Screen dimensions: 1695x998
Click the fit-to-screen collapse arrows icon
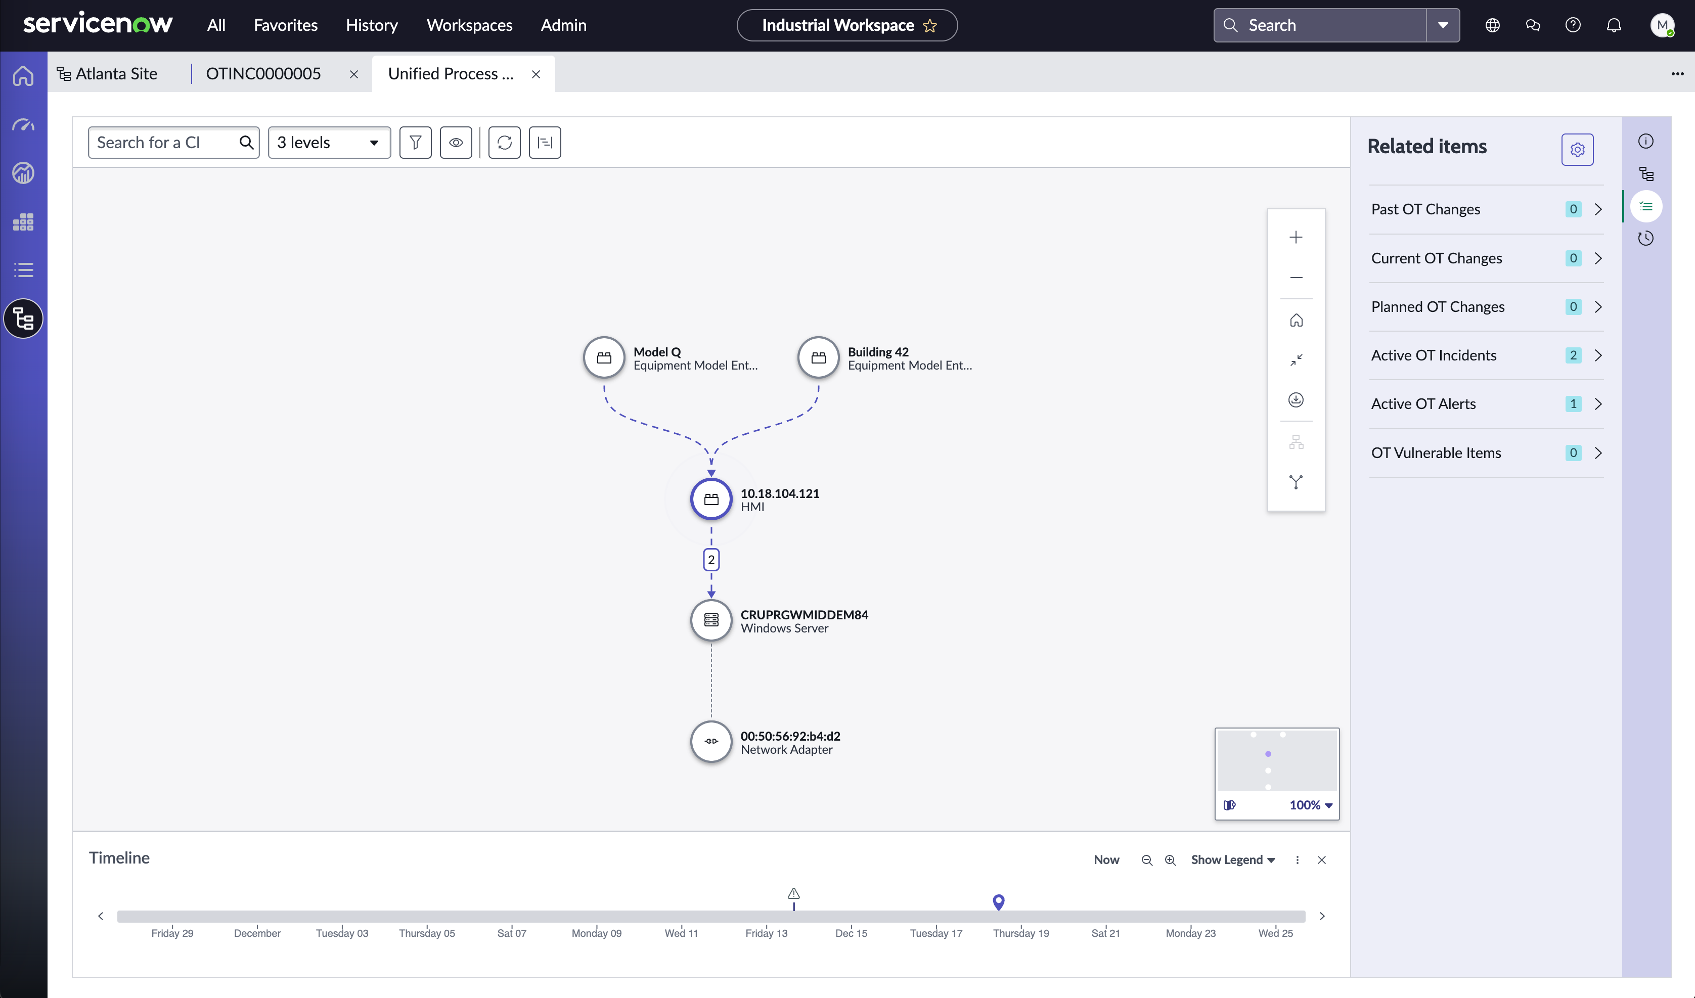click(x=1296, y=360)
